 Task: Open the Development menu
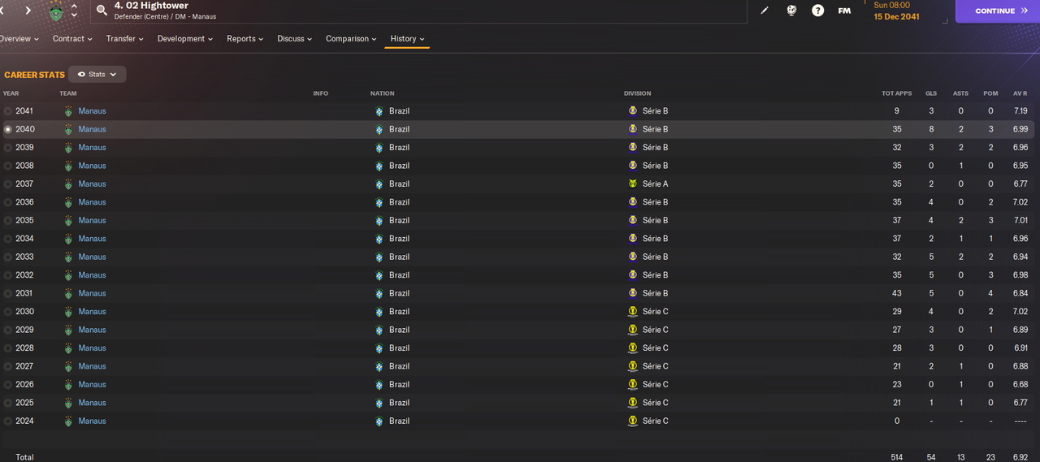[185, 38]
